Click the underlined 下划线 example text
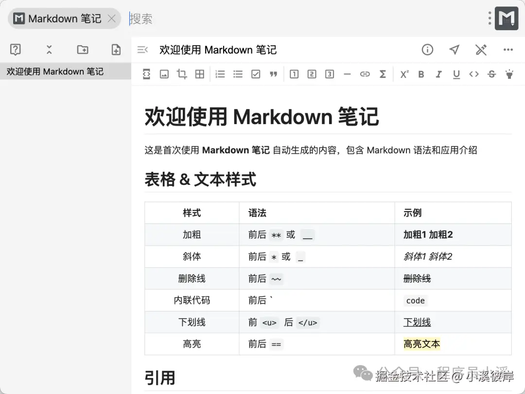This screenshot has width=525, height=394. (417, 322)
